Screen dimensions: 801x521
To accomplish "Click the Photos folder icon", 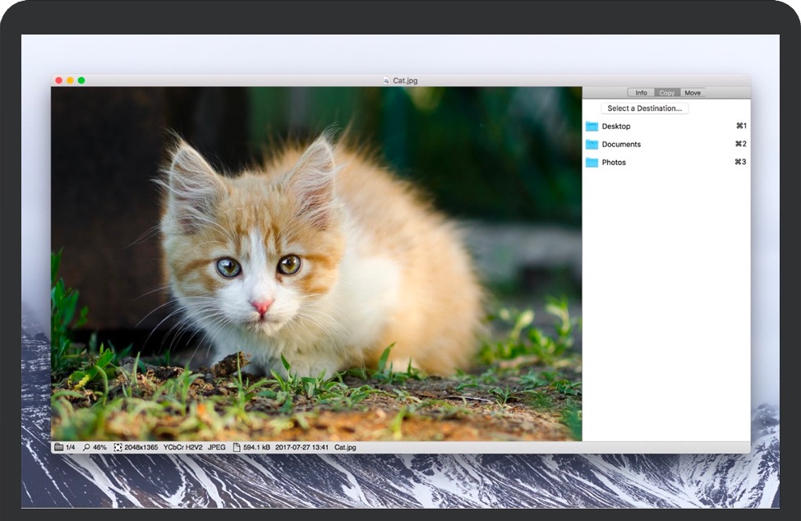I will pos(592,163).
